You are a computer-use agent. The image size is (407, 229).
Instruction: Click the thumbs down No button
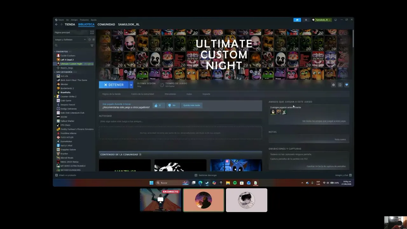pos(173,105)
